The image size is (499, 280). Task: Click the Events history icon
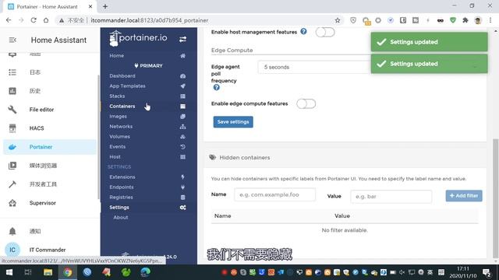[182, 147]
